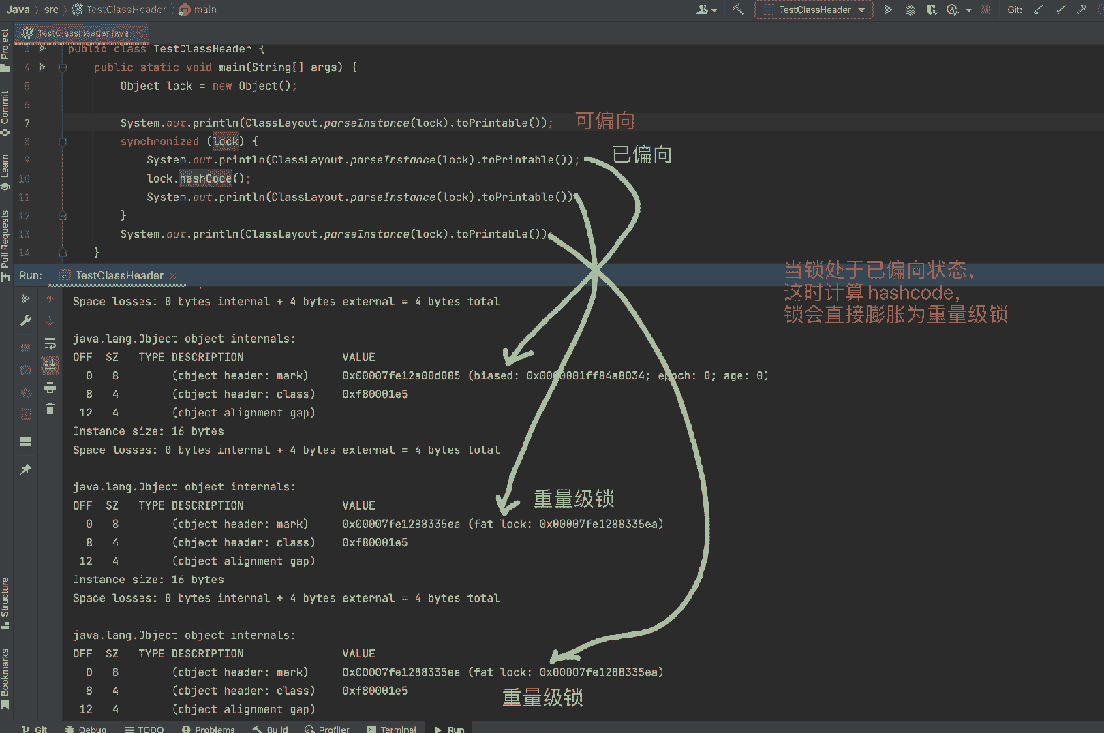Click biased mark value 0x00007fe12a00d005
Screen dimensions: 1104x733
pos(401,376)
